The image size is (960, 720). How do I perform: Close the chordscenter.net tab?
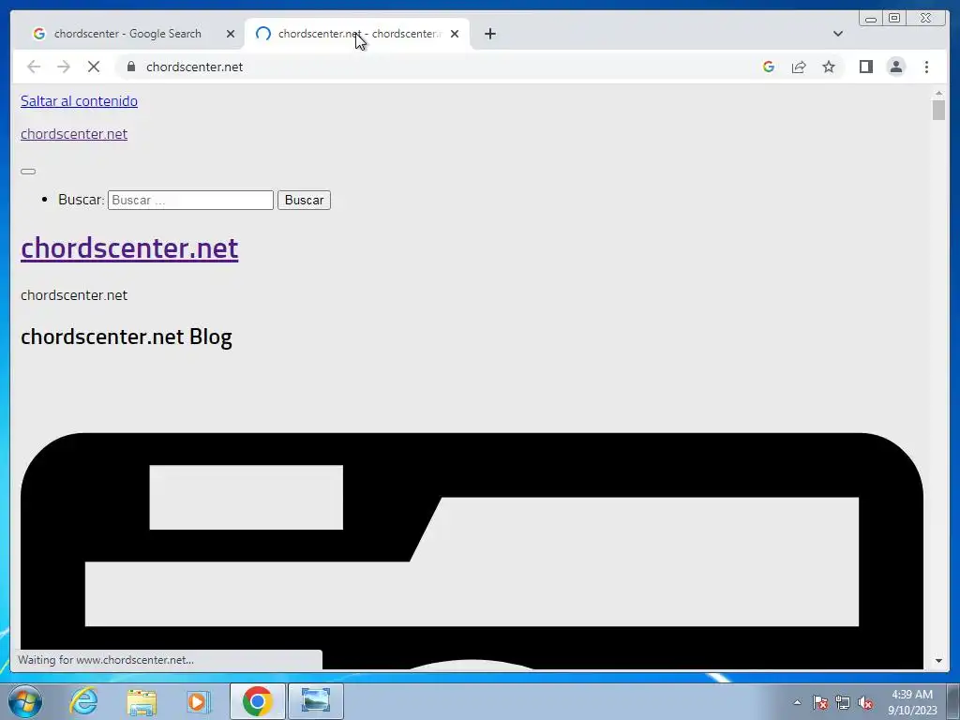click(455, 34)
